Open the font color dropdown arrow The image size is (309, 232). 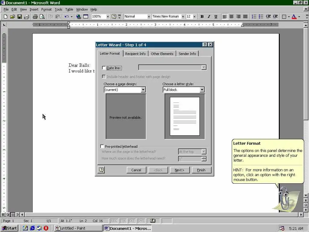coord(299,17)
